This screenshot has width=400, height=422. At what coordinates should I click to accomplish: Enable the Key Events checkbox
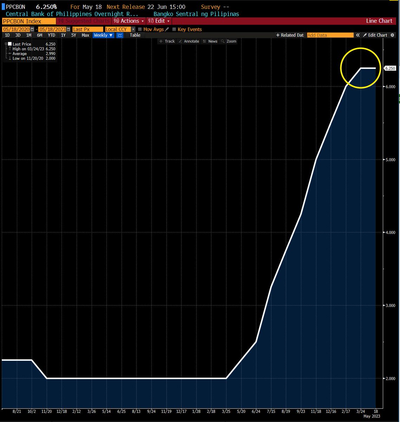[x=174, y=29]
